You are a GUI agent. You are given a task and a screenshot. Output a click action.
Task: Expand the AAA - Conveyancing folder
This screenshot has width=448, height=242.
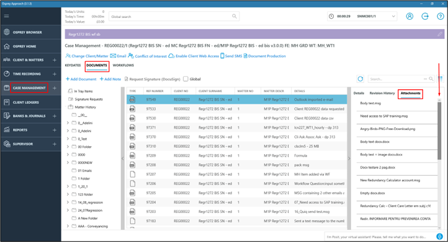click(68, 226)
